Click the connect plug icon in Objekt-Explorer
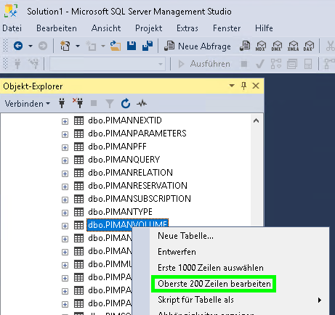335x315 pixels. point(62,103)
